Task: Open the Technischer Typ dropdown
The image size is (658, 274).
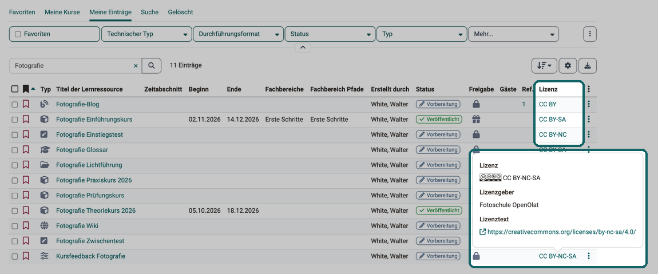Action: click(146, 34)
